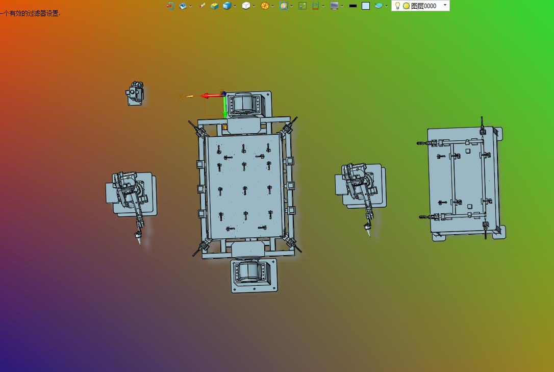Click the blue bracket section icon

(x=315, y=6)
